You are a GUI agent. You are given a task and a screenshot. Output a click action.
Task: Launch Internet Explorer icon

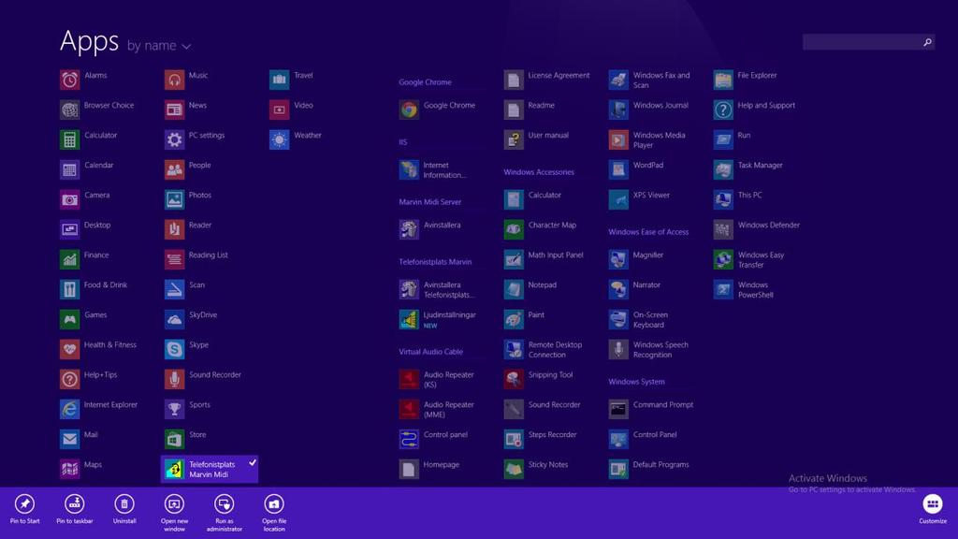pyautogui.click(x=69, y=409)
